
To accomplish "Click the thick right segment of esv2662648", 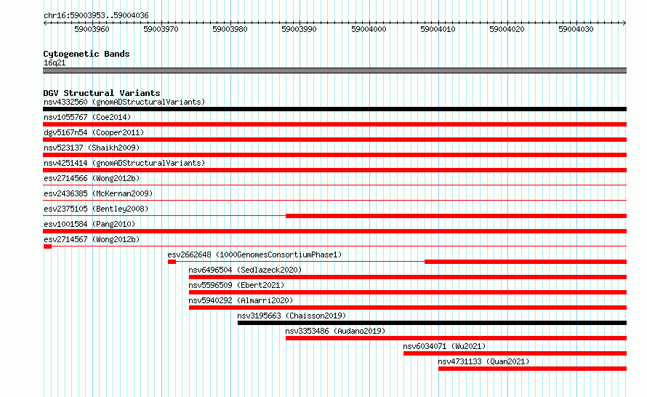I will (526, 262).
